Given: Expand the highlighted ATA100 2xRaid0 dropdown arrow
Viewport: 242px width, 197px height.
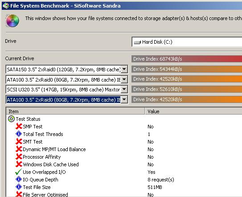Looking at the screenshot, I should coord(124,99).
